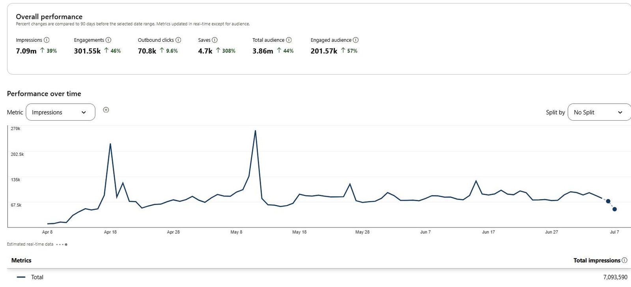Click the last estimated data point on chart
631x287 pixels.
point(614,209)
